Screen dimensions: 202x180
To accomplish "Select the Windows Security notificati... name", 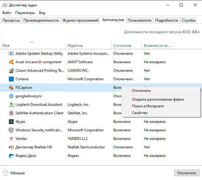I will click(x=39, y=130).
